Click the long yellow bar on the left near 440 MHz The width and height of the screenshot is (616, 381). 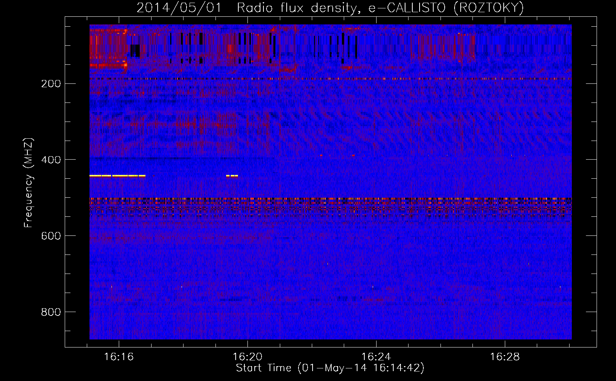pos(117,176)
